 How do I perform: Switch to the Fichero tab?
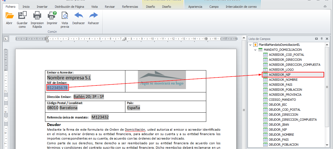click(10, 7)
